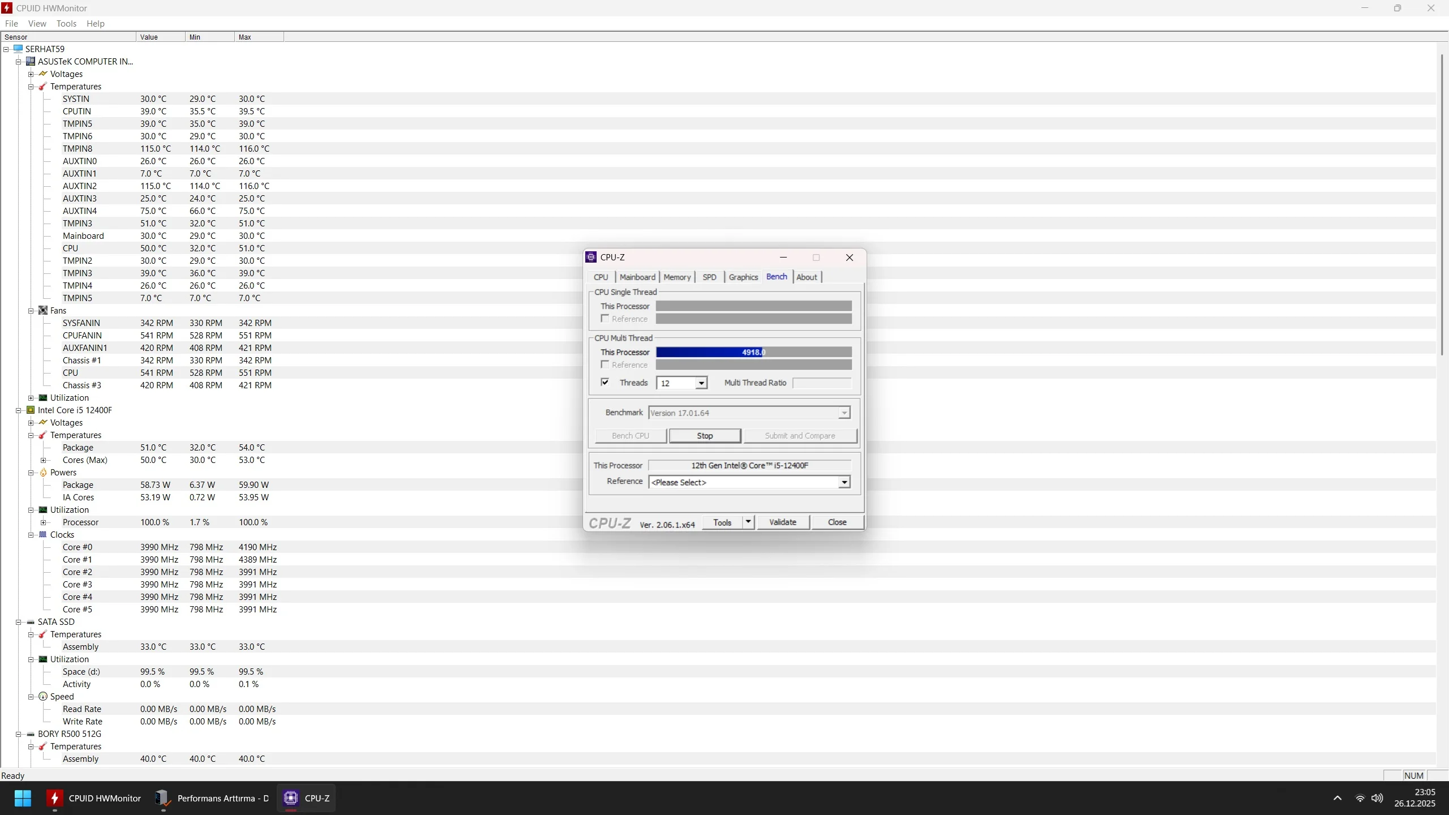1449x815 pixels.
Task: Click the Temperatures icon under Intel Core i5
Action: pos(43,435)
